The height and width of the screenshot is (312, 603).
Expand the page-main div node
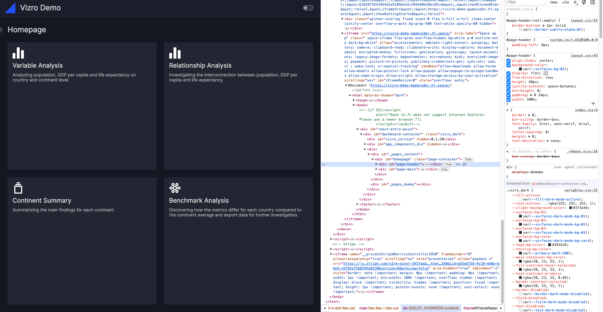click(376, 169)
